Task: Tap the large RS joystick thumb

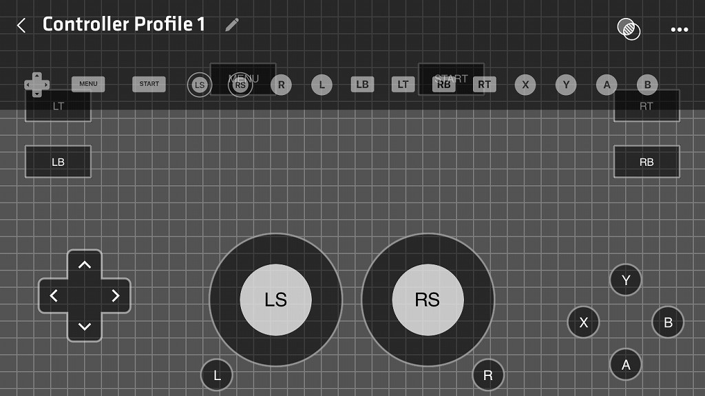Action: (x=428, y=300)
